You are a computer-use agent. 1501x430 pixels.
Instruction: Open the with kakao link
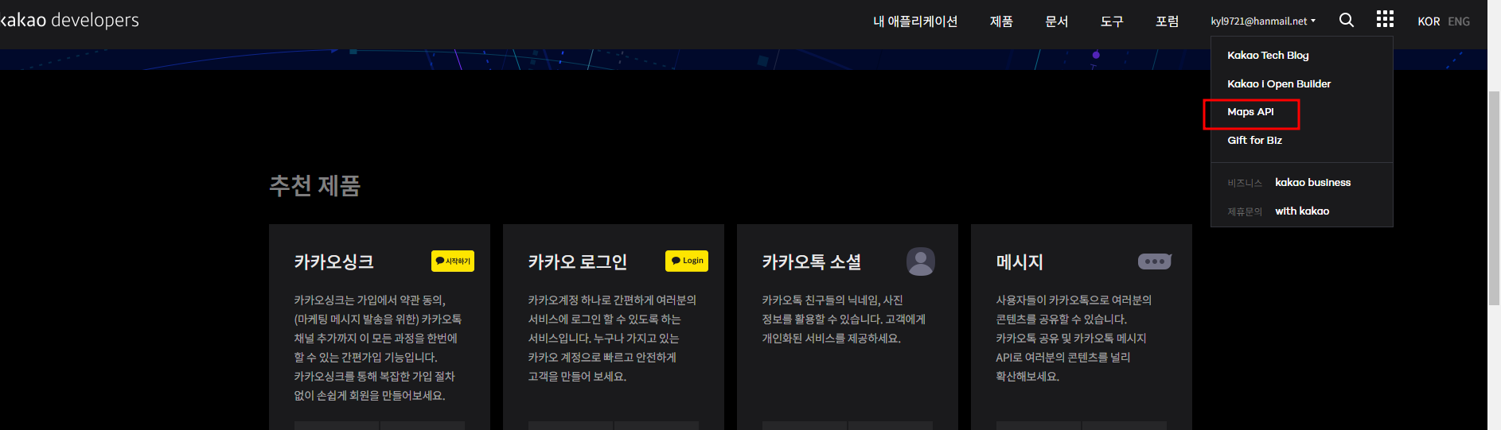point(1302,211)
